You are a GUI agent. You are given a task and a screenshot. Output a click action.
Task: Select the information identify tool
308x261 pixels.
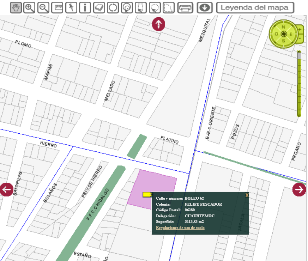pos(85,8)
